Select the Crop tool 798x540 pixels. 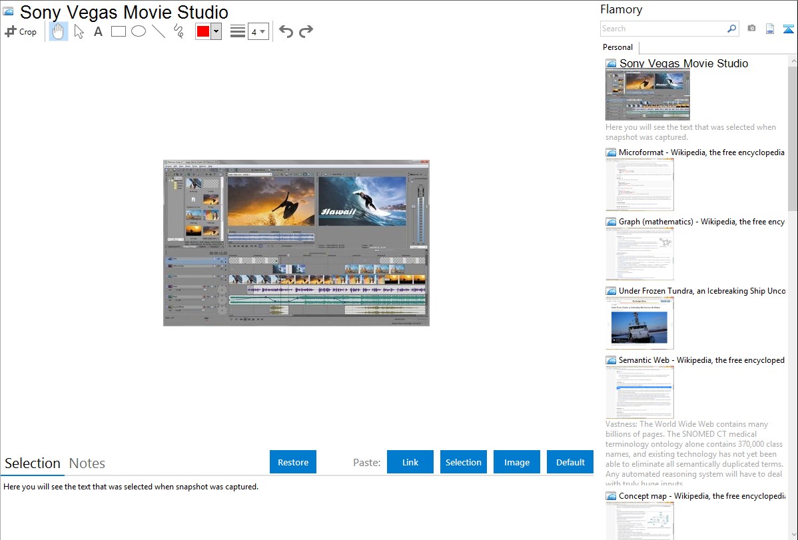tap(21, 31)
